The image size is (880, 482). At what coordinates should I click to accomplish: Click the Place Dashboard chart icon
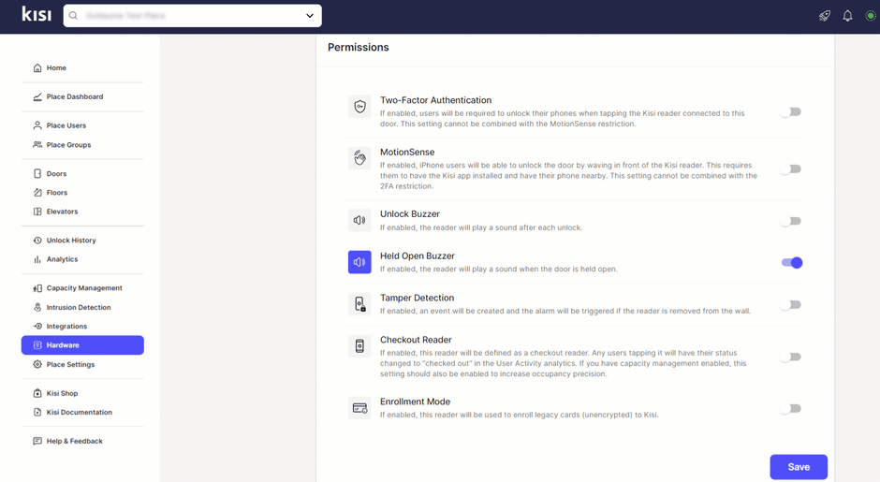pyautogui.click(x=37, y=96)
